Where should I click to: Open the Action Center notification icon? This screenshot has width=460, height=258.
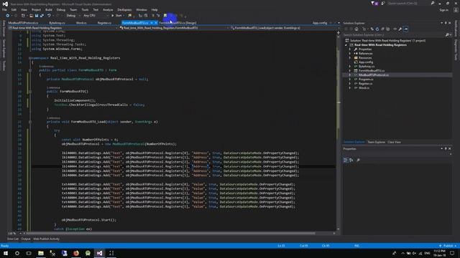(452, 253)
